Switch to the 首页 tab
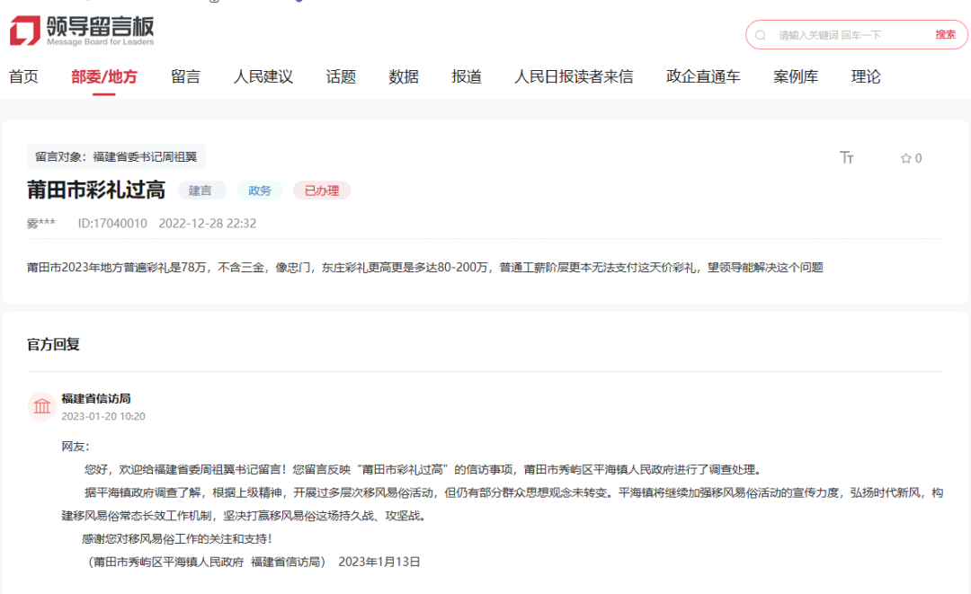The height and width of the screenshot is (594, 971). coord(23,76)
